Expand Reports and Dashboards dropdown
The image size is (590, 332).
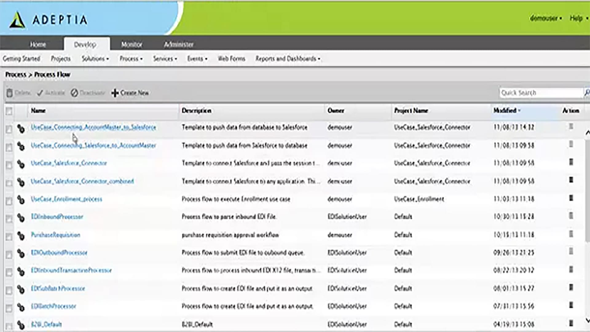tap(288, 59)
